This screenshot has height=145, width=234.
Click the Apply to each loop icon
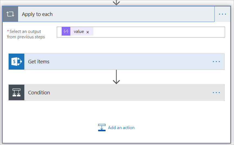10,14
